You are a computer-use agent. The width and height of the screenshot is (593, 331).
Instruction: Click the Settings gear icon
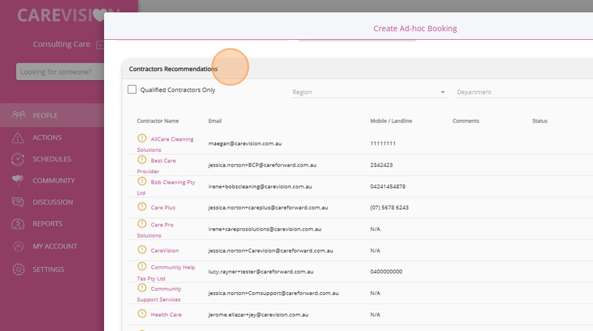pyautogui.click(x=18, y=269)
